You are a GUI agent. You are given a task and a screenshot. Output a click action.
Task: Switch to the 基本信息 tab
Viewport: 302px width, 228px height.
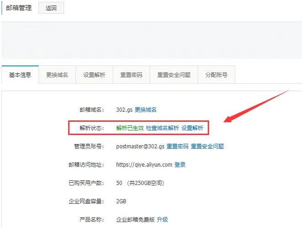(20, 75)
